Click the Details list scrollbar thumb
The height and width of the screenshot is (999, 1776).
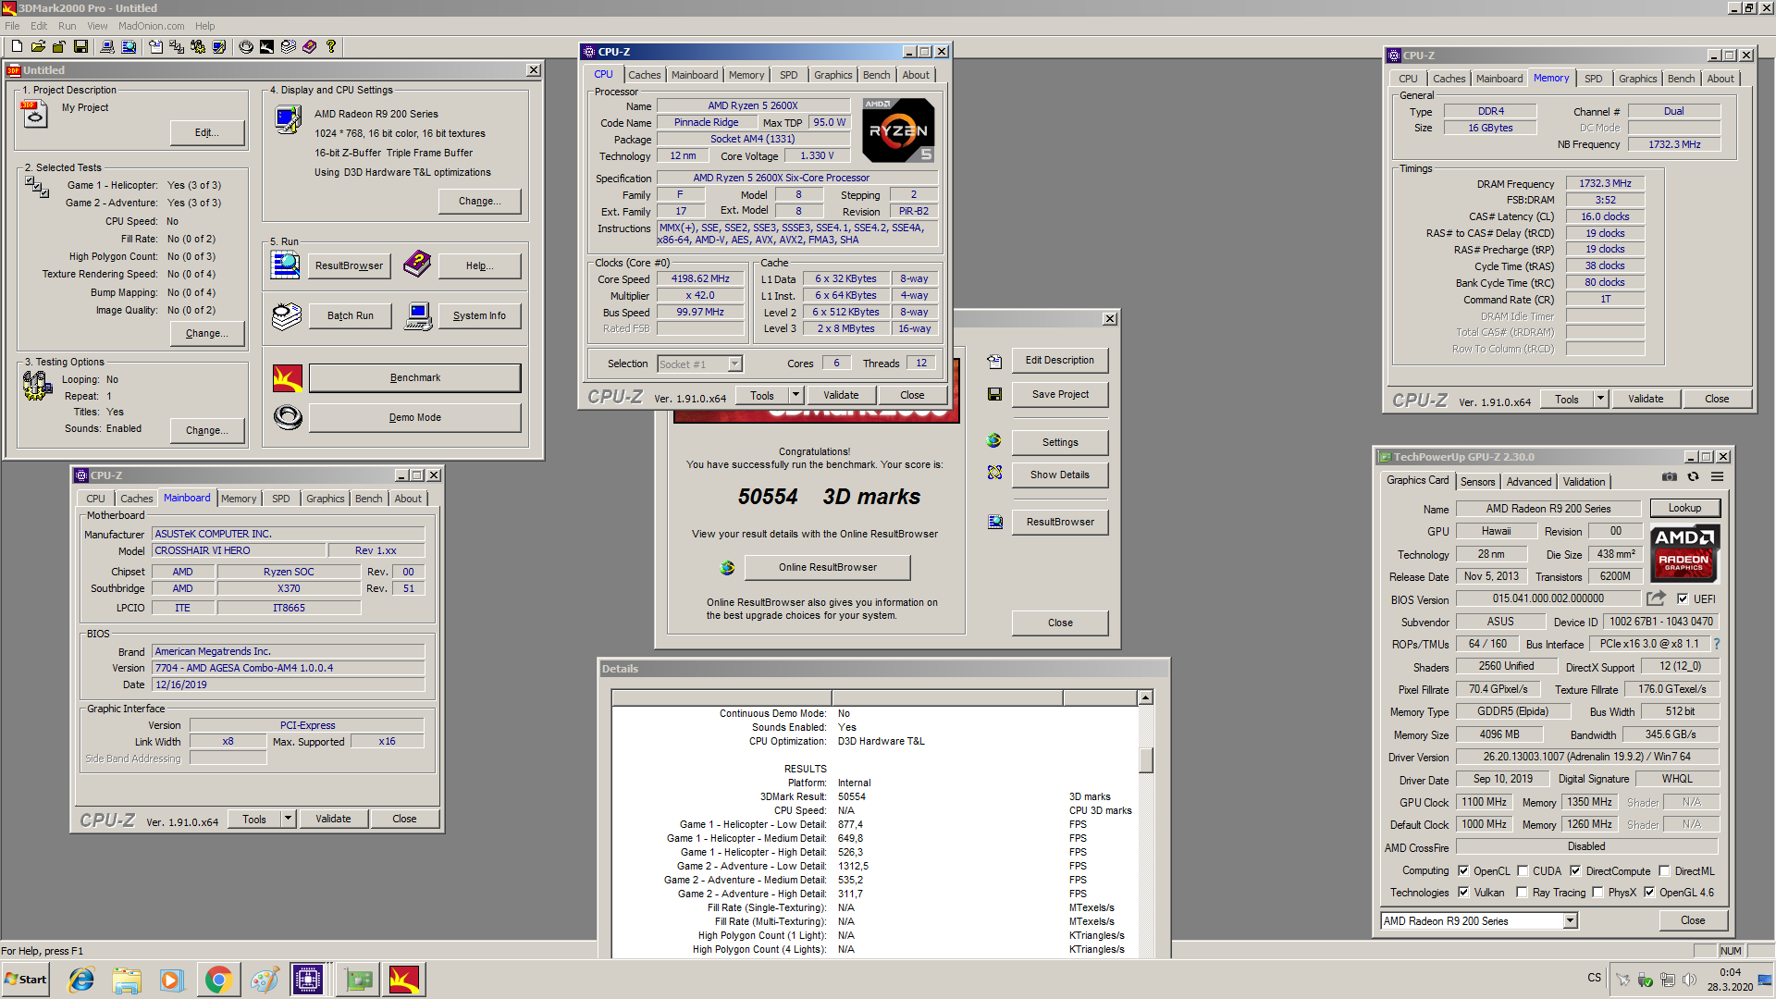point(1146,759)
